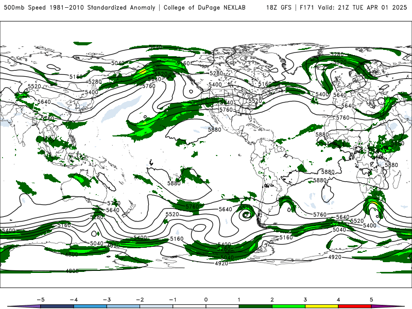412x309 pixels.
Task: Click the dark green 1 to 2 colorbar segment
Action: pyautogui.click(x=255, y=306)
